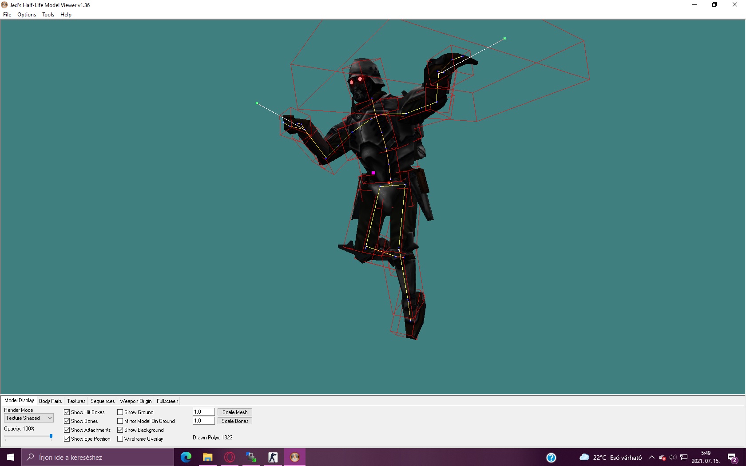Open the notification center icon
Screen dimensions: 746x466
(x=733, y=458)
